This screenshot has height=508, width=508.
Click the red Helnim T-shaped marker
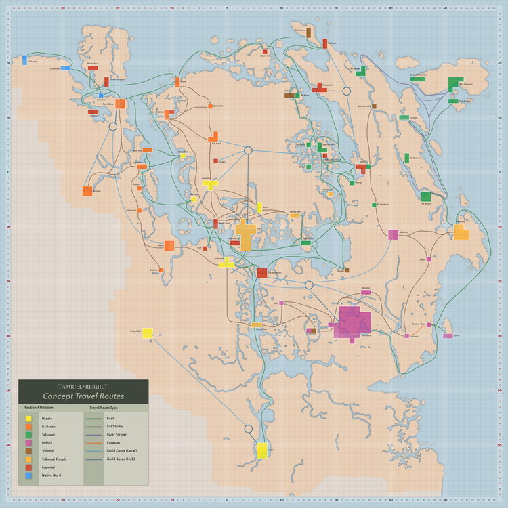coord(361,169)
